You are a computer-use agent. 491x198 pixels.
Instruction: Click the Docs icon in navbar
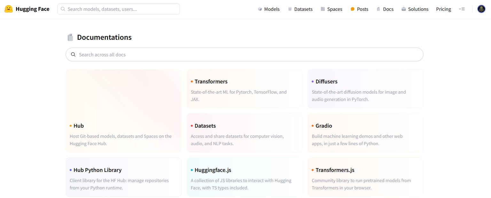(378, 9)
